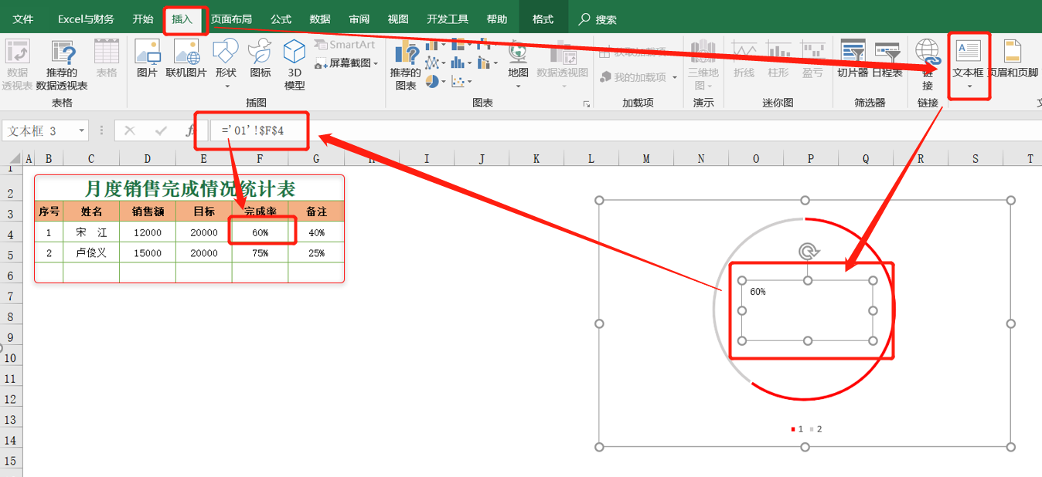This screenshot has height=477, width=1042.
Task: Open the Name Box dropdown arrow
Action: 81,131
